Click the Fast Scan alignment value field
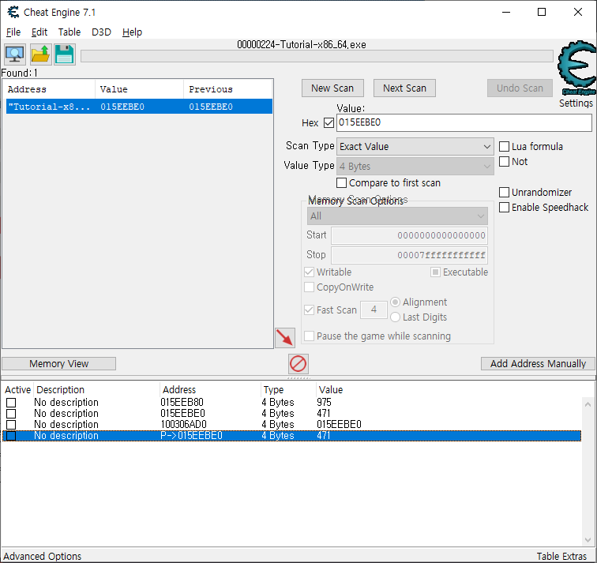This screenshot has height=563, width=597. click(x=374, y=310)
